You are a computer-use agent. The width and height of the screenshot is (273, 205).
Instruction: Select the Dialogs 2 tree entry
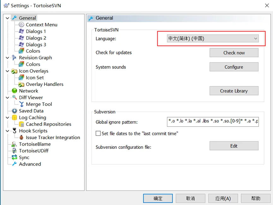coord(36,38)
